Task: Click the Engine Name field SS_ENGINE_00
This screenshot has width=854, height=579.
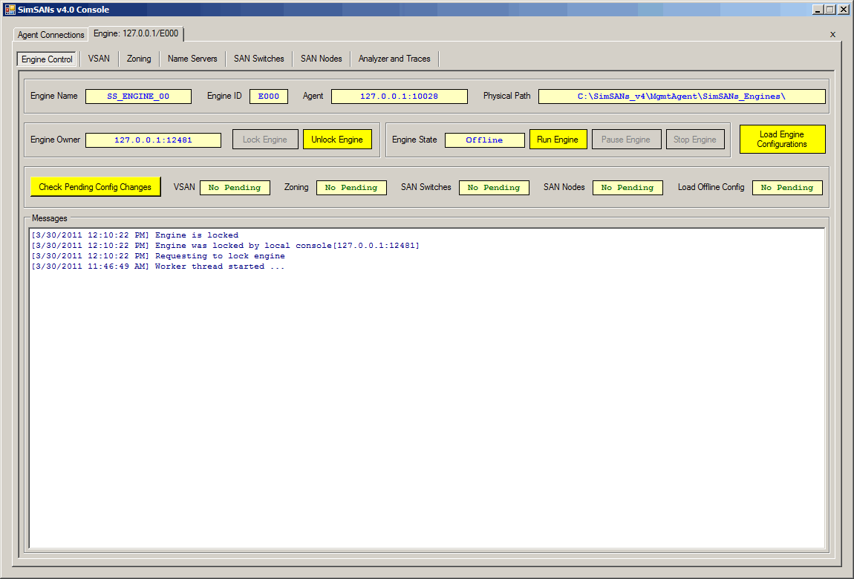Action: point(138,96)
